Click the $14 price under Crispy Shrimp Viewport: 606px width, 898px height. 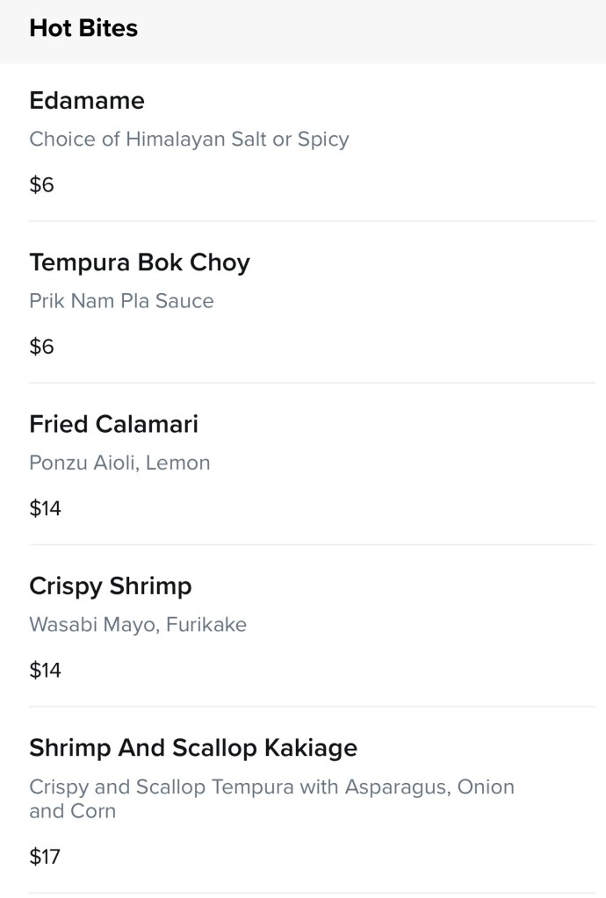(x=45, y=671)
